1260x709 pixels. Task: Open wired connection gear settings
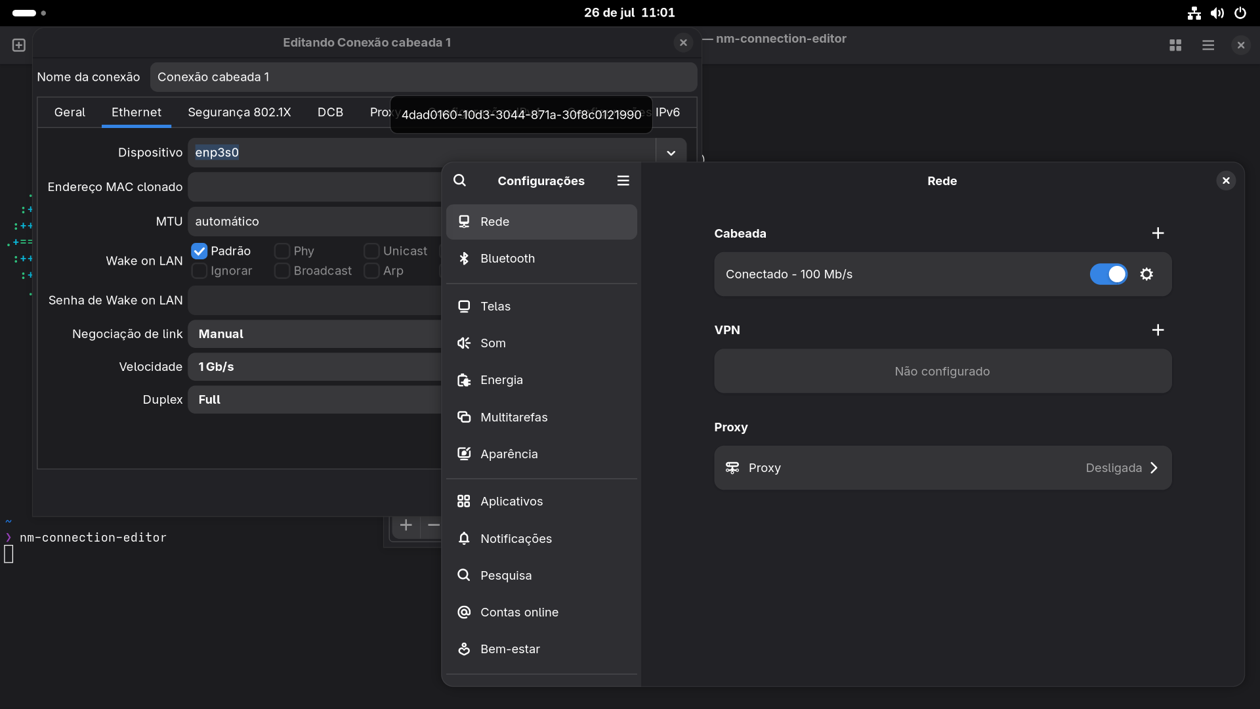[x=1146, y=274]
